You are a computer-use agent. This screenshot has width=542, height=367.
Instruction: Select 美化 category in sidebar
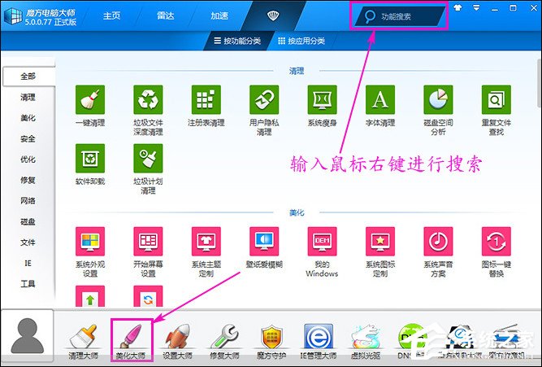[28, 118]
